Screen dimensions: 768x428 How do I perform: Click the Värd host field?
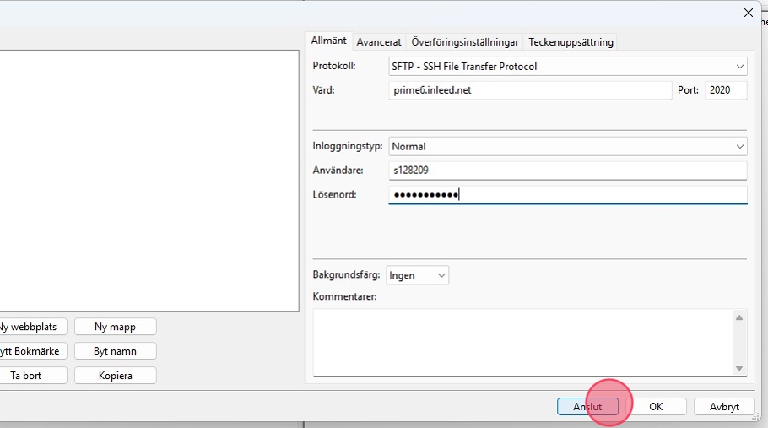coord(529,90)
